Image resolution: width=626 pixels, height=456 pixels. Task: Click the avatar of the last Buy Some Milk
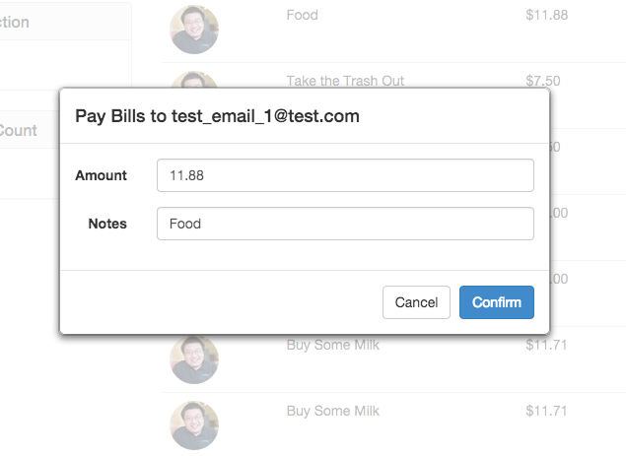194,425
